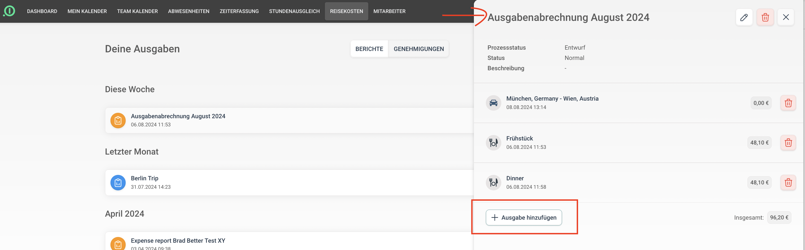Viewport: 805px width, 250px height.
Task: Click the car icon of the trip entry
Action: pos(493,103)
